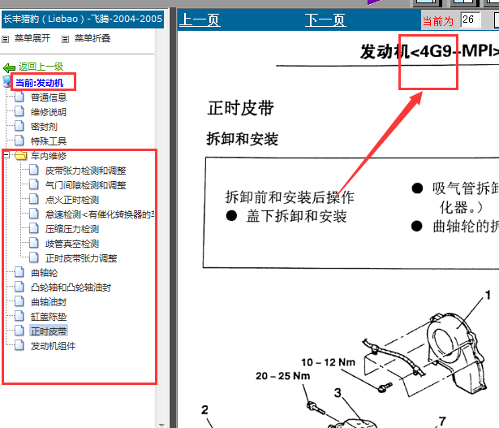Open the 曲轴轮 tree item
The height and width of the screenshot is (428, 499).
coord(44,273)
